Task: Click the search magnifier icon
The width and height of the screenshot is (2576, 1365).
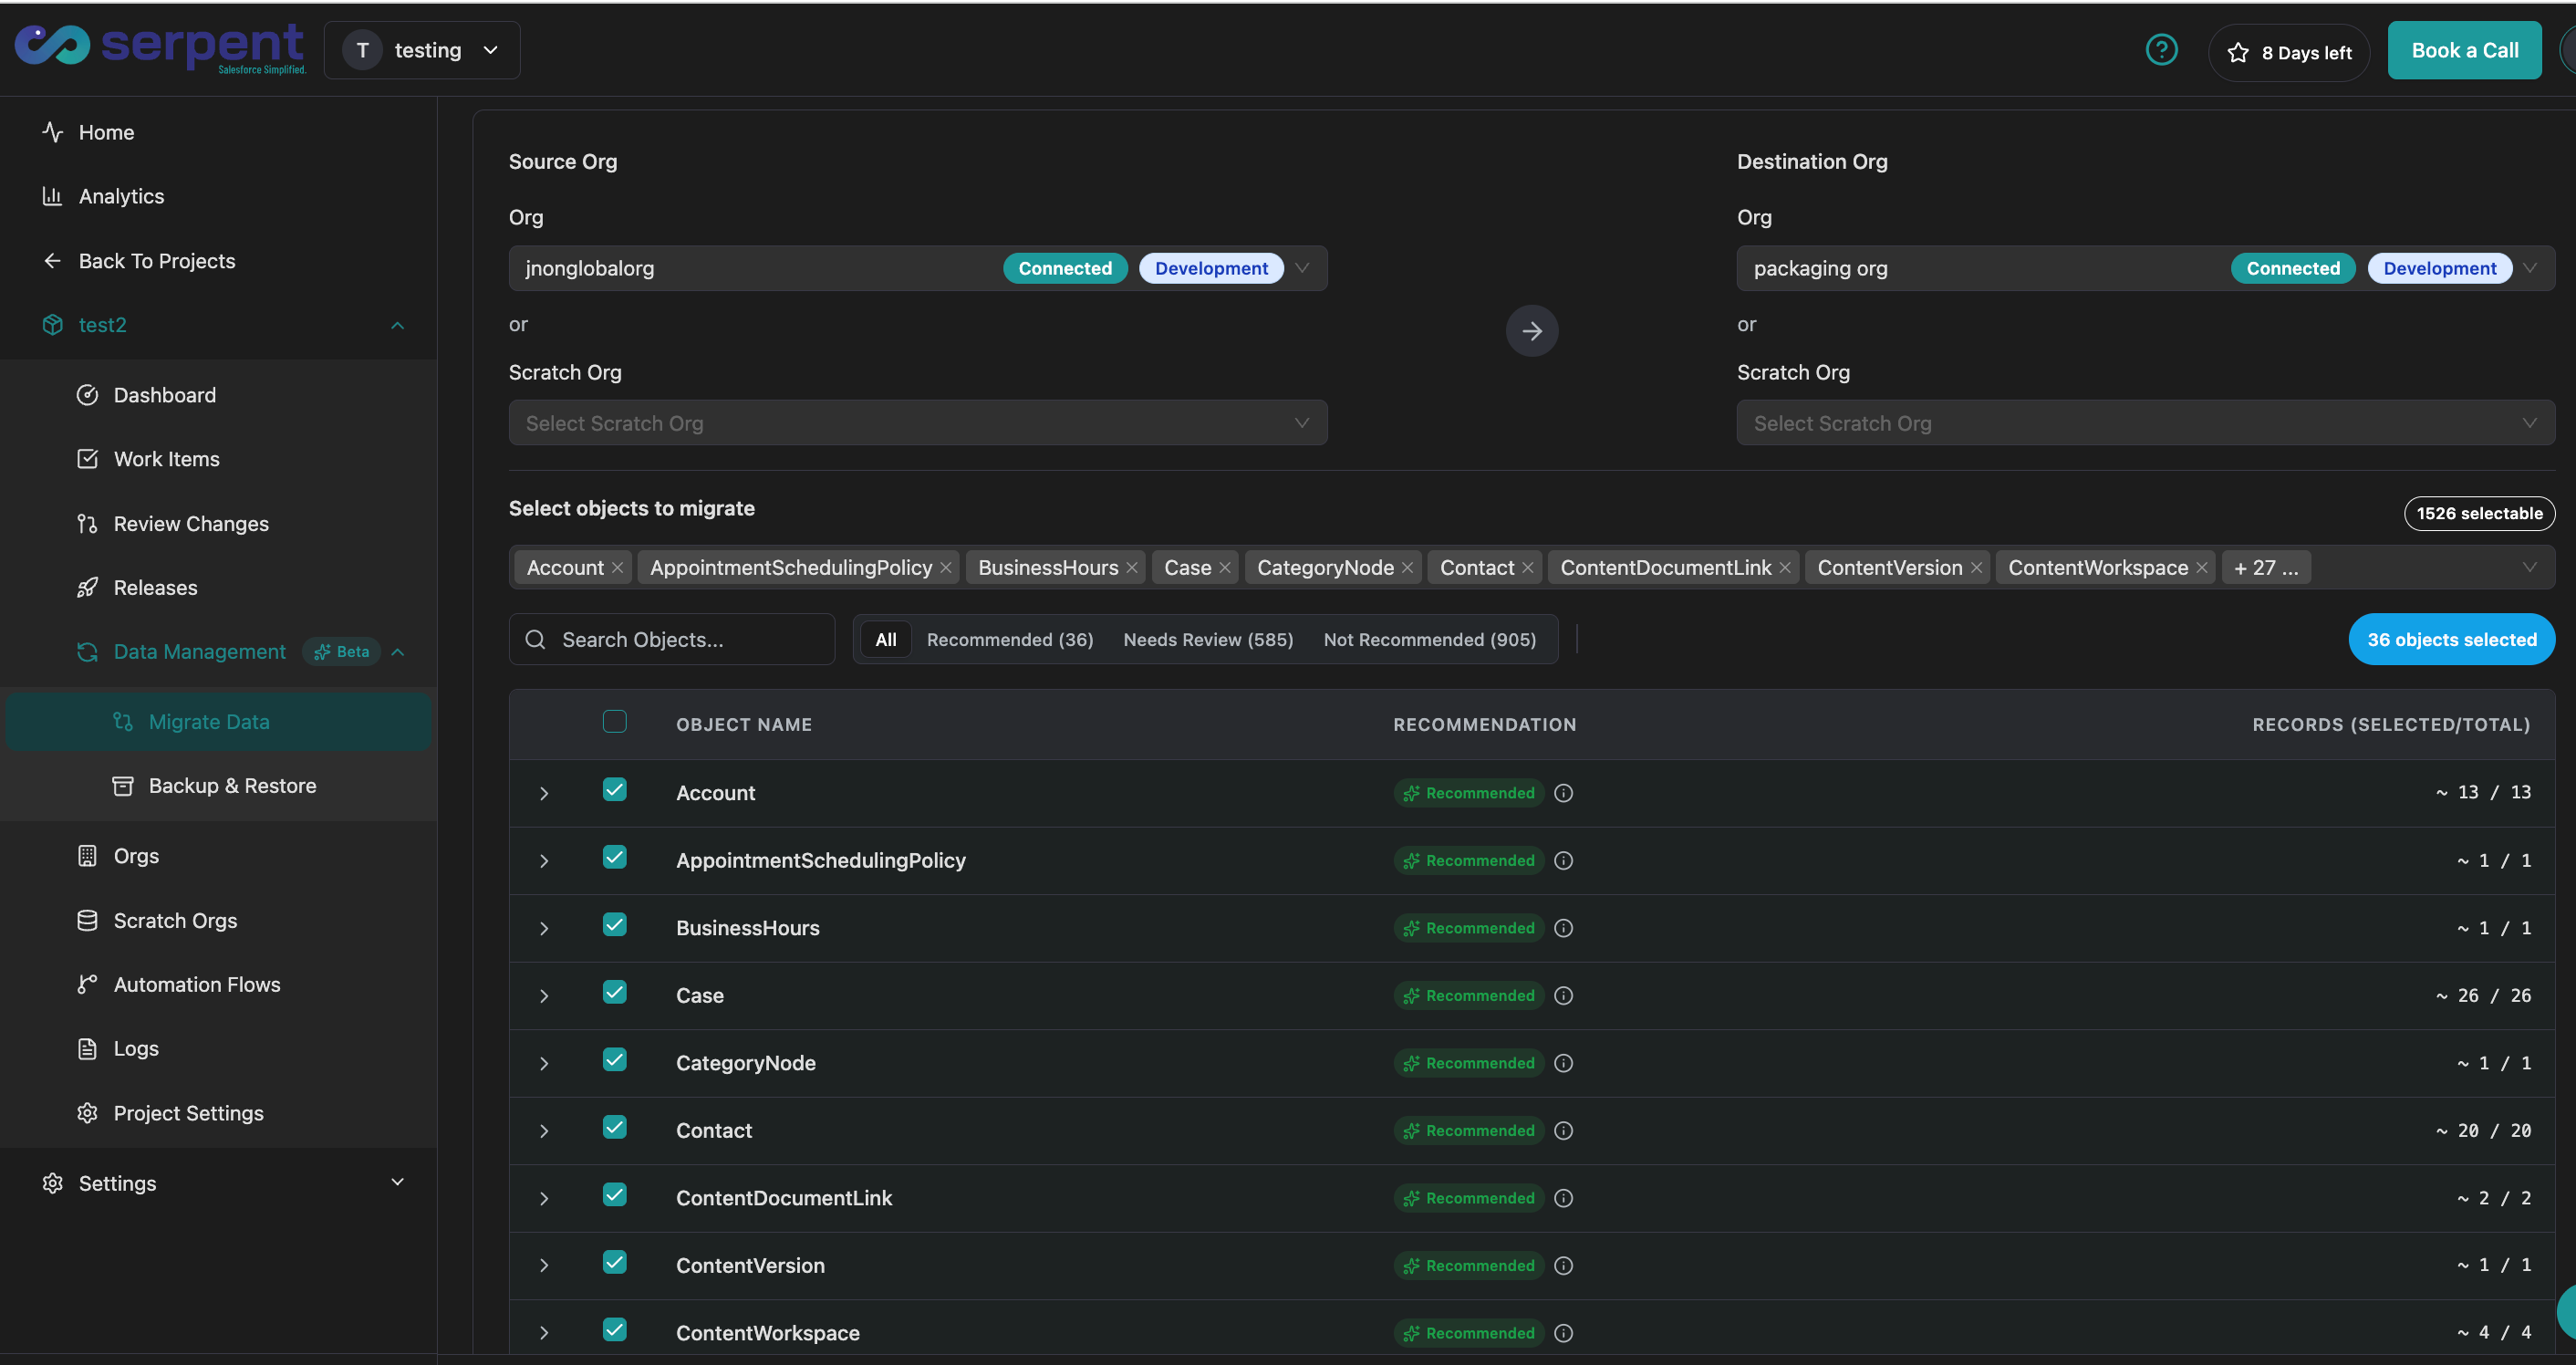Action: [535, 640]
